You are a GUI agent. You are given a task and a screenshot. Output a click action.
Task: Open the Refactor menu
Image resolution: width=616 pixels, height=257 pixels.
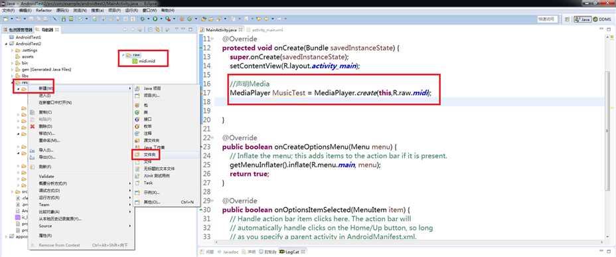click(44, 10)
